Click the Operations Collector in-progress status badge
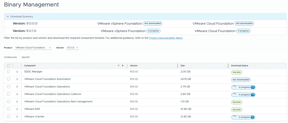The image size is (288, 123). 243,95
